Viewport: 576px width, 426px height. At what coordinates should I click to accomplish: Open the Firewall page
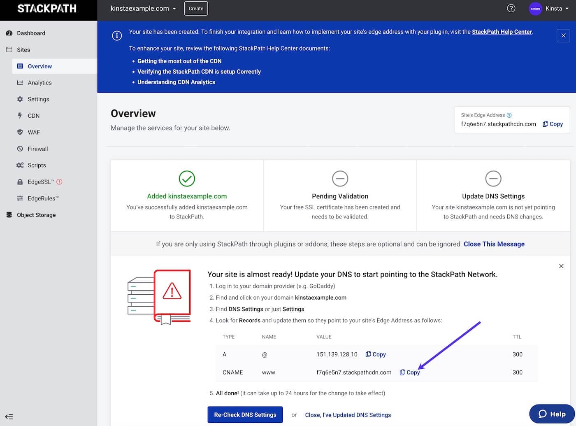click(x=37, y=149)
